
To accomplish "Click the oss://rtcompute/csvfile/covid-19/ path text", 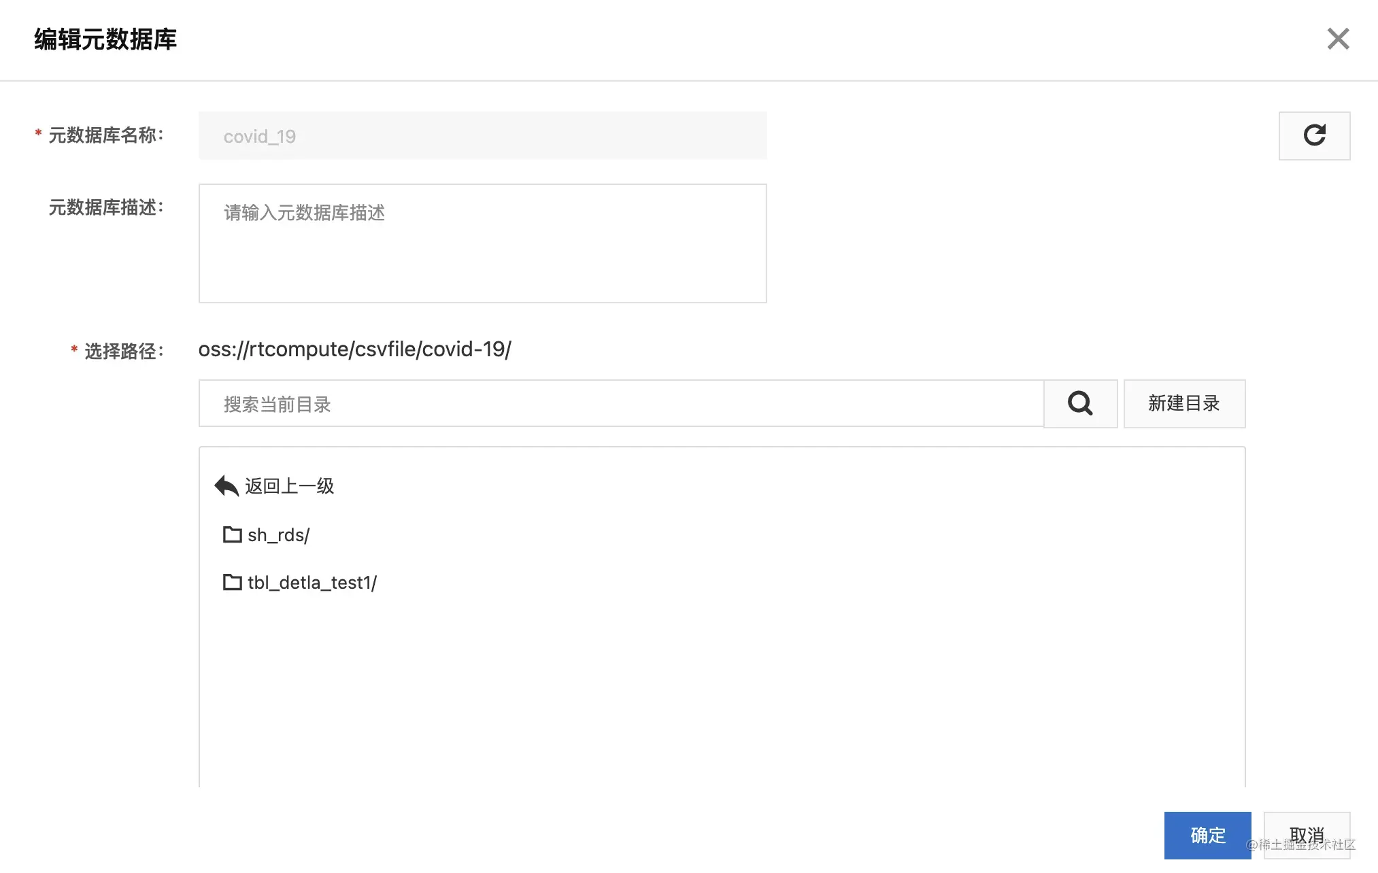I will [354, 349].
